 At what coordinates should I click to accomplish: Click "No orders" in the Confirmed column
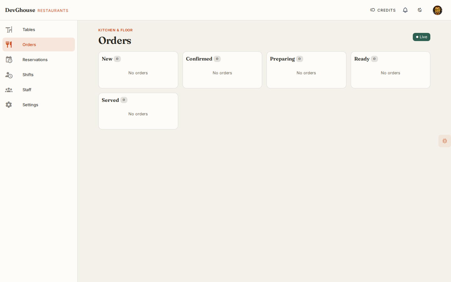[x=222, y=73]
